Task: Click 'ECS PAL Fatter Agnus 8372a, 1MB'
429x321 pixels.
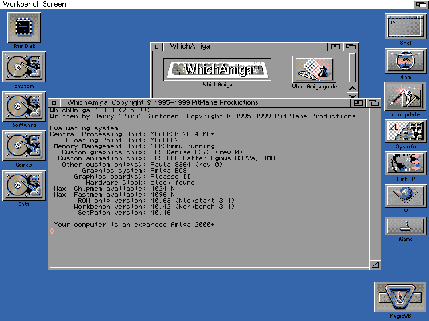Action: [x=212, y=158]
